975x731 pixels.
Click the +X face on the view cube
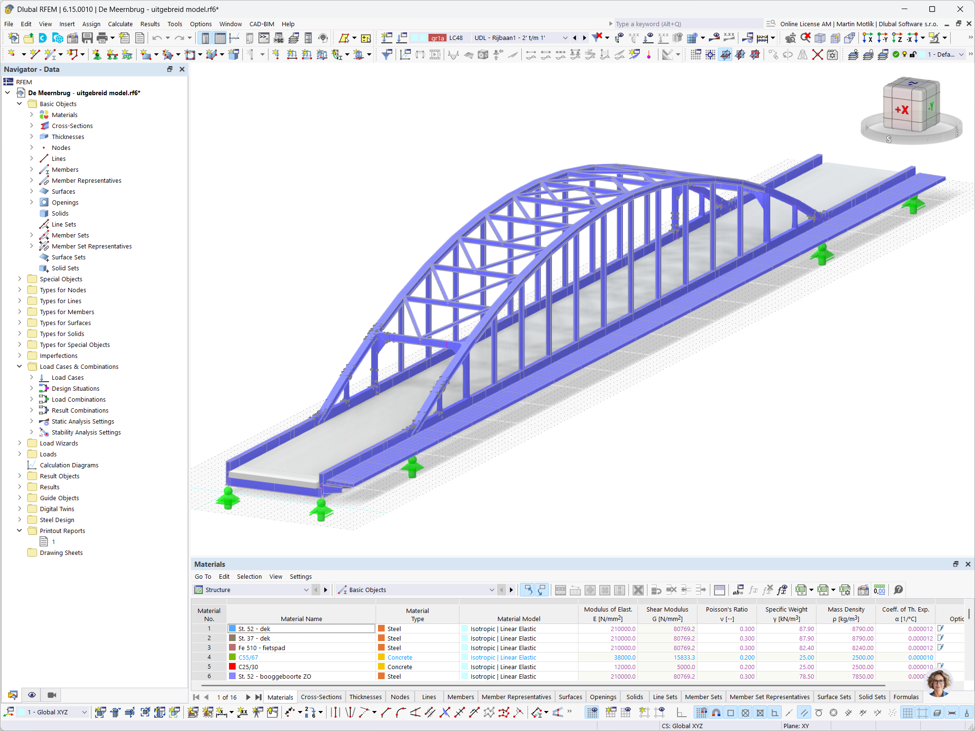(x=901, y=110)
